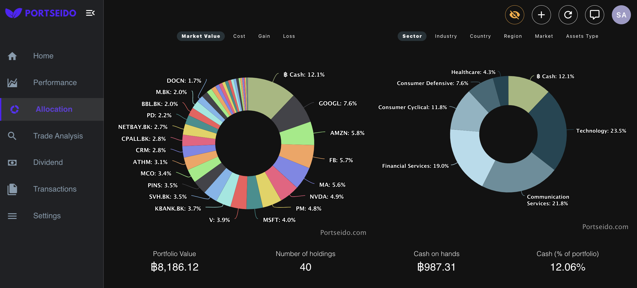
Task: Click the 'PM: 4.8%' label
Action: point(308,209)
